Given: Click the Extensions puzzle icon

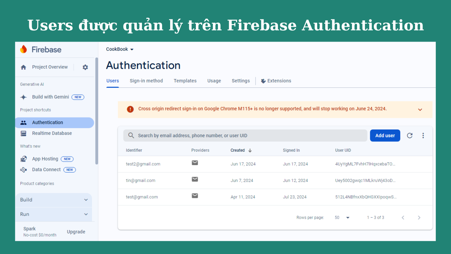Looking at the screenshot, I should point(263,81).
